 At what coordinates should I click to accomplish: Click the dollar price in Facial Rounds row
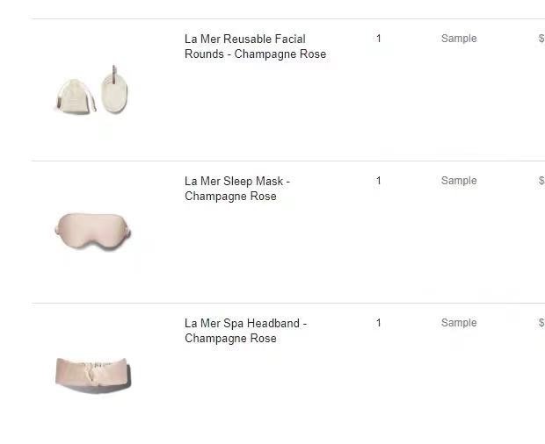click(x=541, y=39)
